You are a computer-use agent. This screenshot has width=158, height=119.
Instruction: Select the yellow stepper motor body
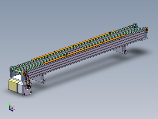(x=13, y=86)
